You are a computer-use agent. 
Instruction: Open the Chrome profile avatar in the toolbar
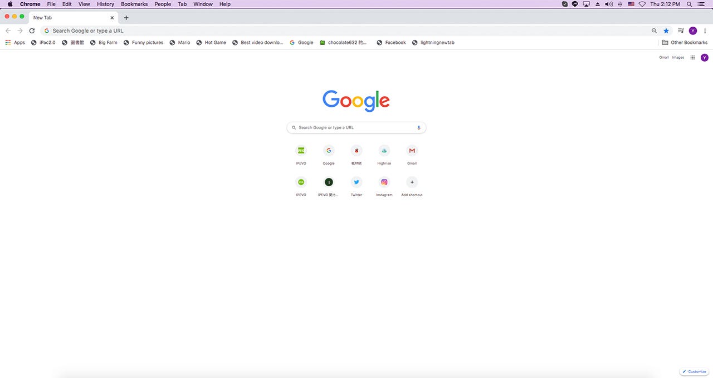click(693, 31)
